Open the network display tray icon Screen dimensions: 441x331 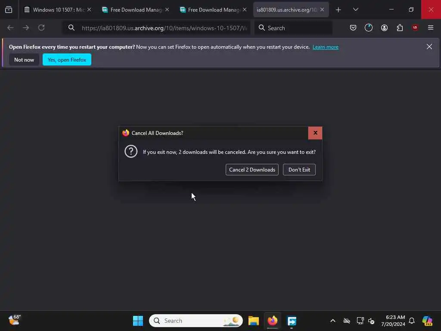coord(360,321)
